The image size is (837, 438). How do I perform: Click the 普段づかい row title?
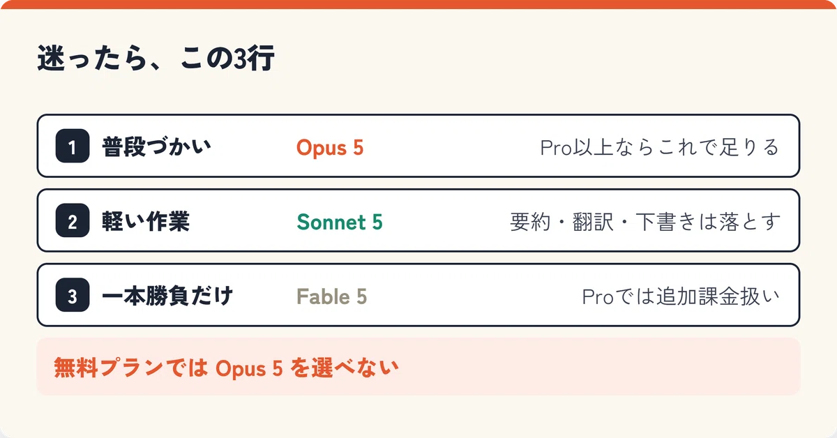point(157,147)
